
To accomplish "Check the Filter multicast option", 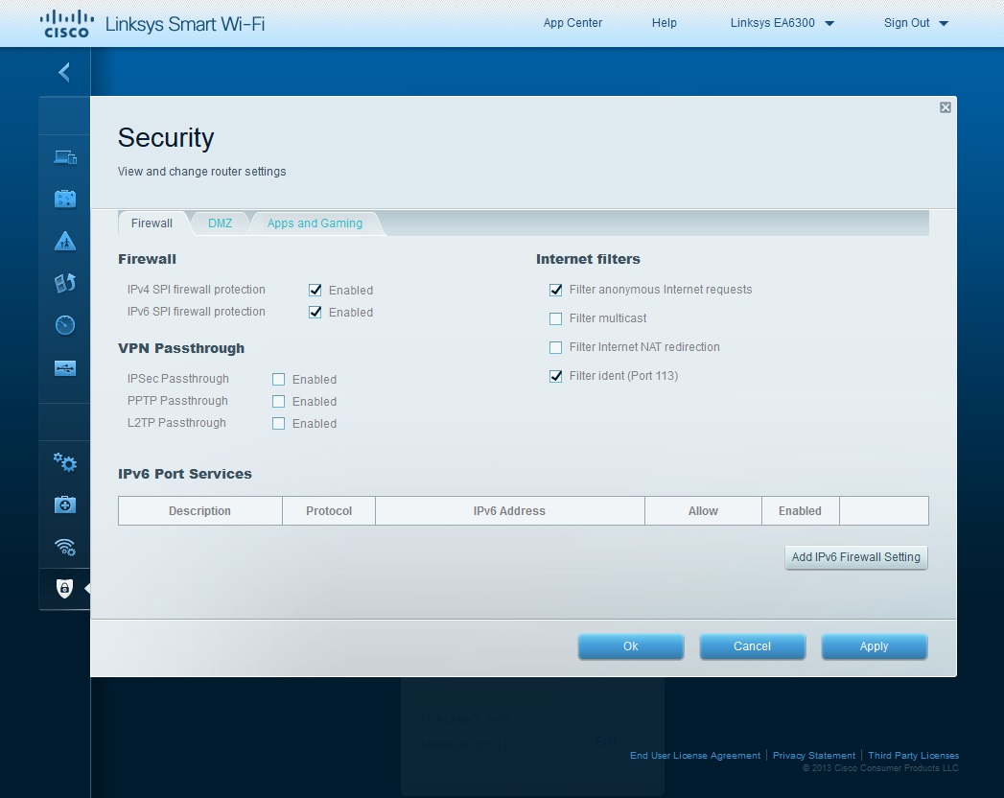I will 555,318.
